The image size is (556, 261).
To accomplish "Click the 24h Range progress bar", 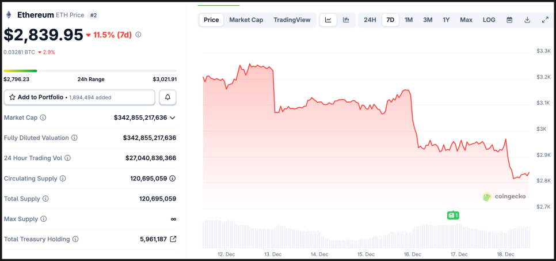I will [x=90, y=71].
